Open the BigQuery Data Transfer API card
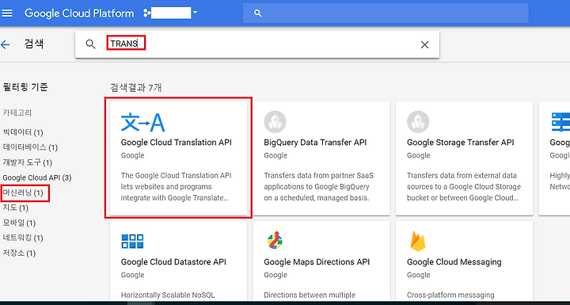 pyautogui.click(x=321, y=158)
